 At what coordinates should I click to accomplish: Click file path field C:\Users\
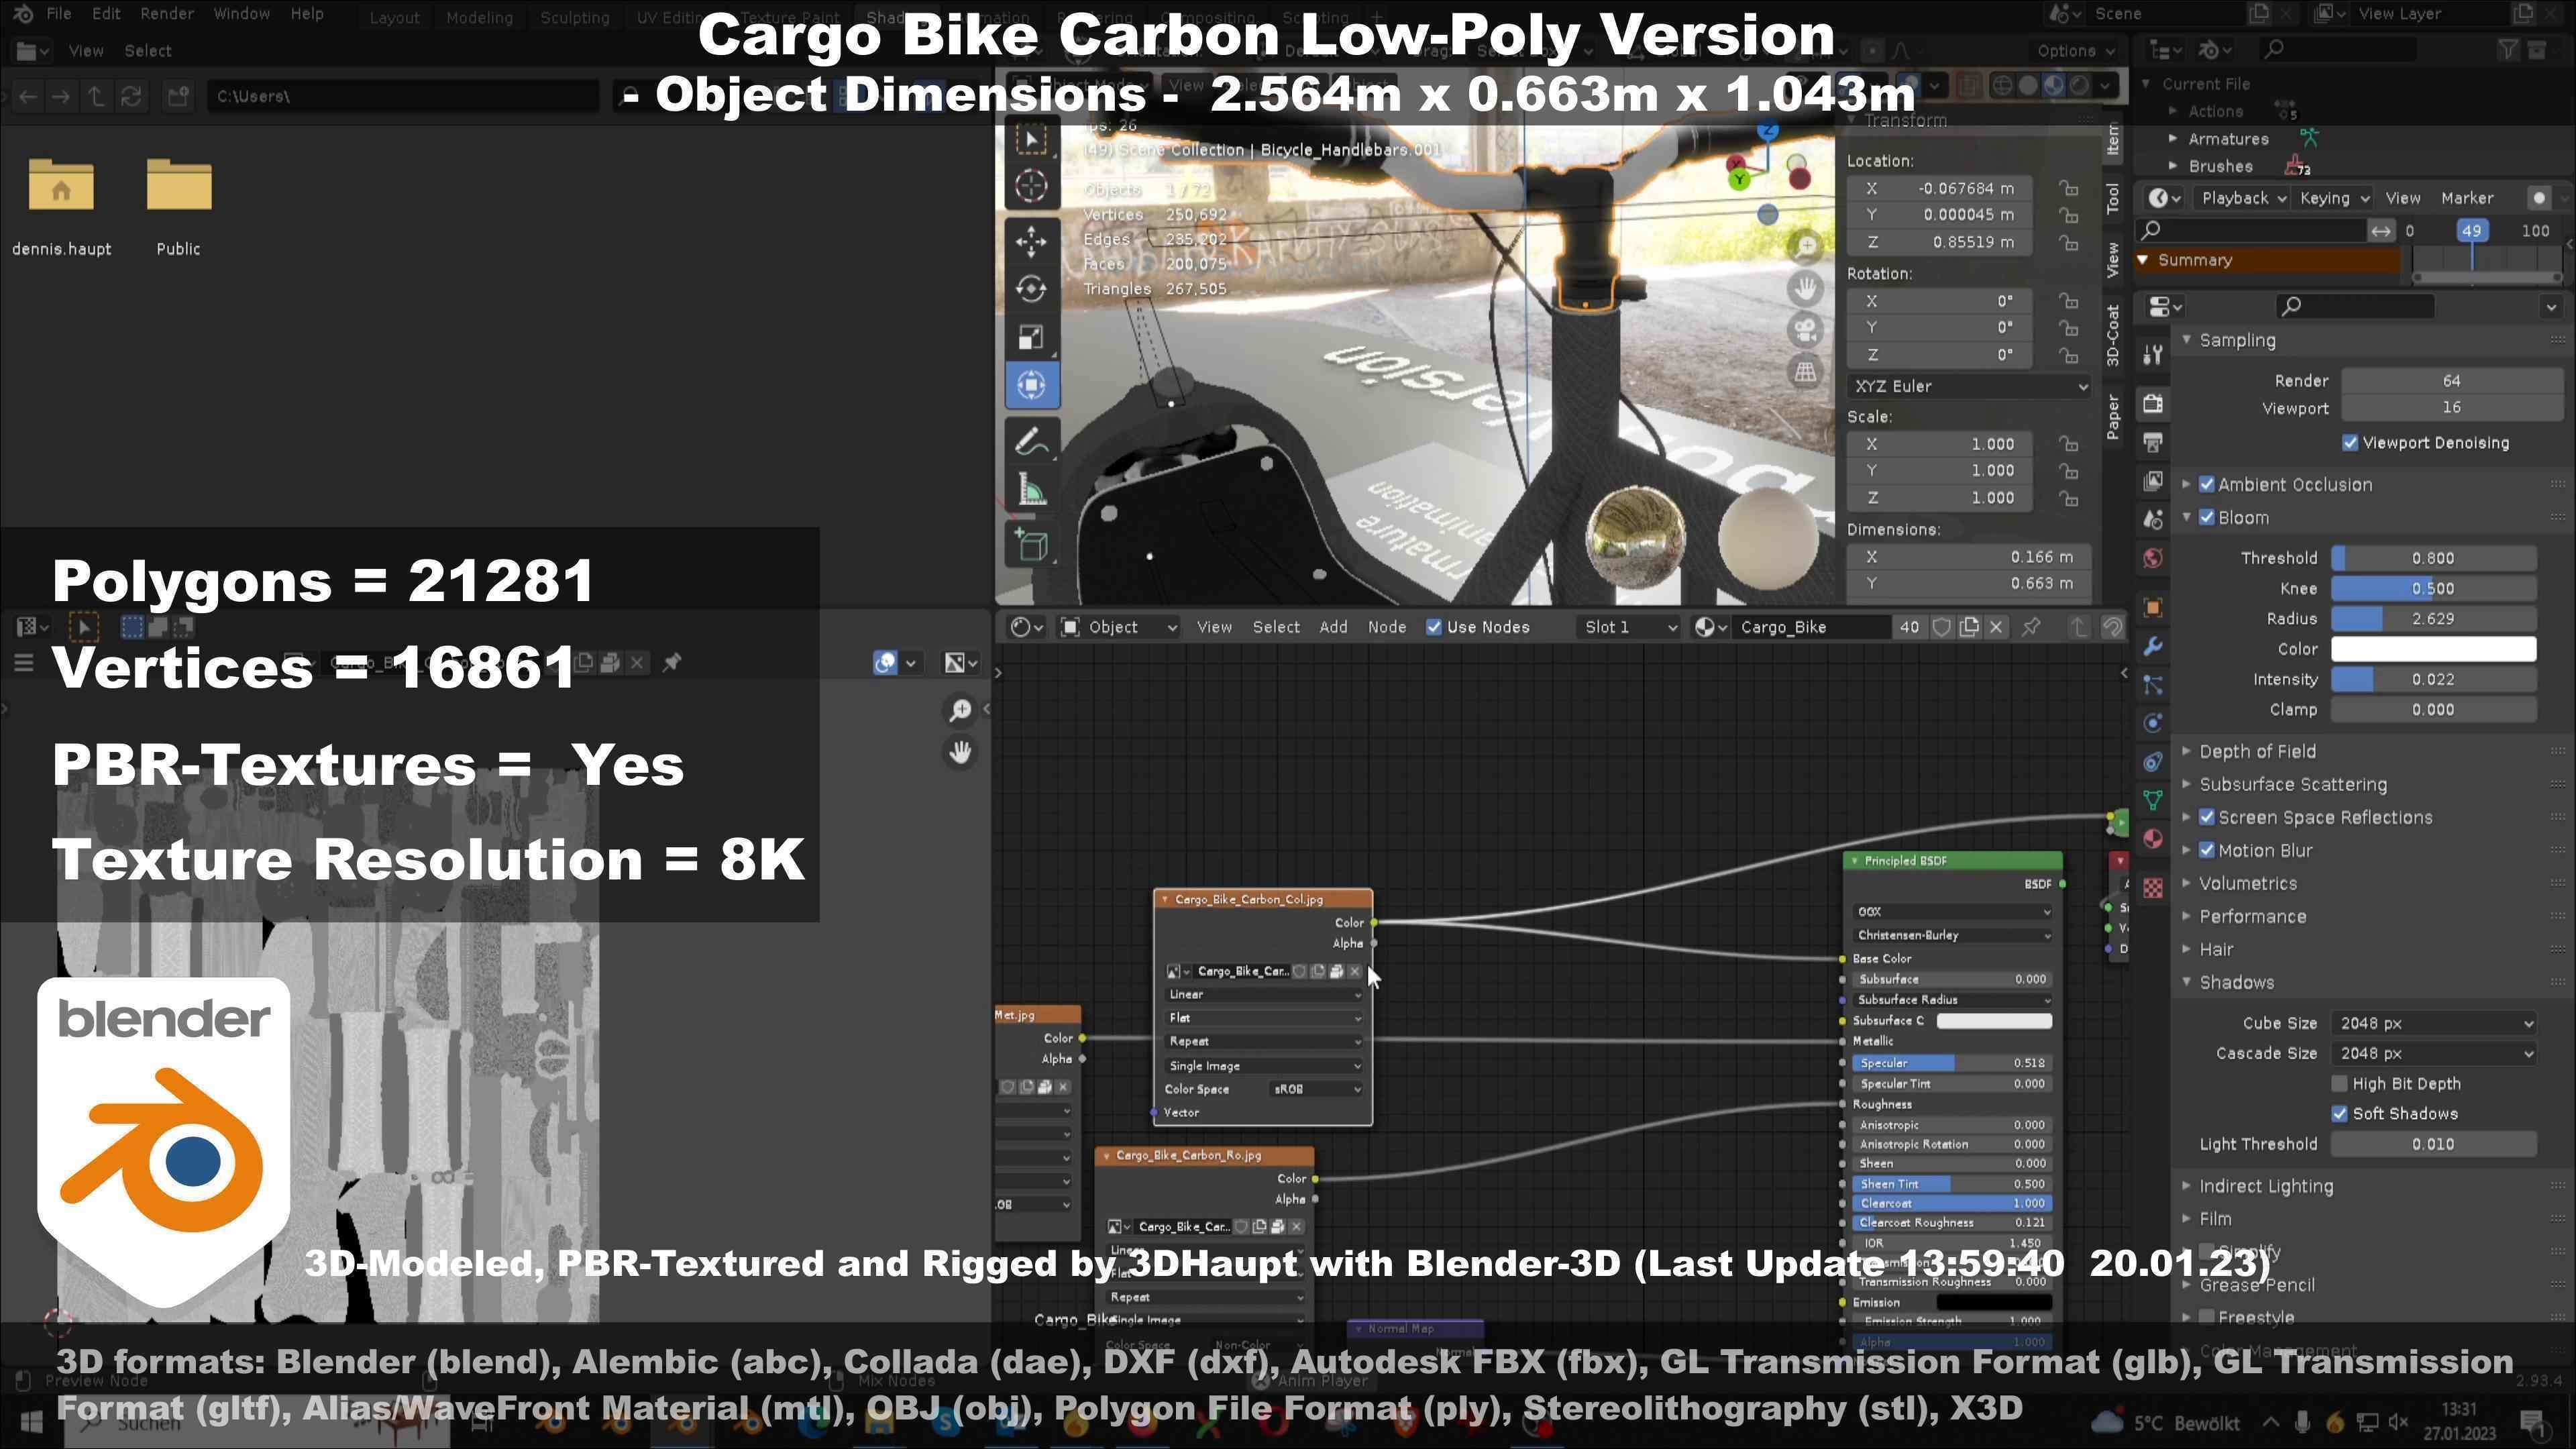(403, 96)
